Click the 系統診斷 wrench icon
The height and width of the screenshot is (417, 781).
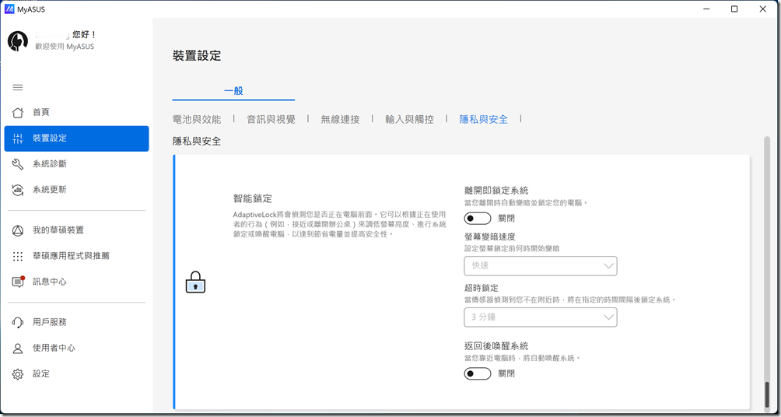click(18, 164)
